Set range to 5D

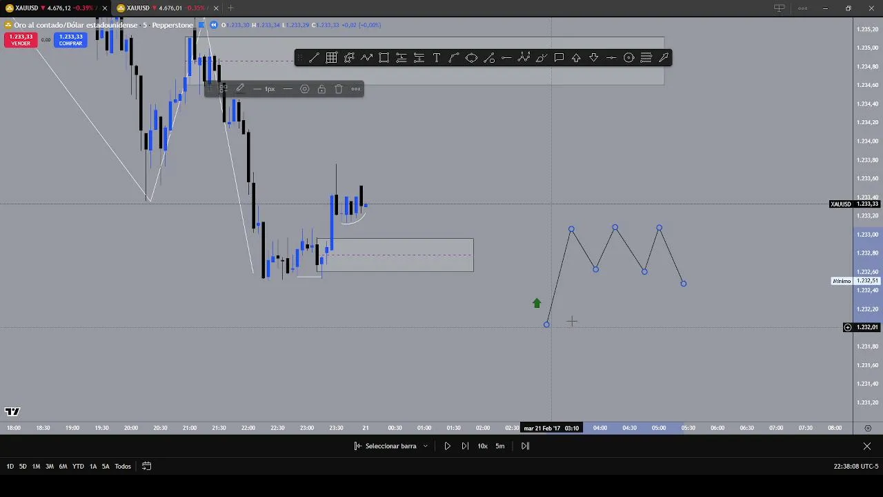(23, 467)
